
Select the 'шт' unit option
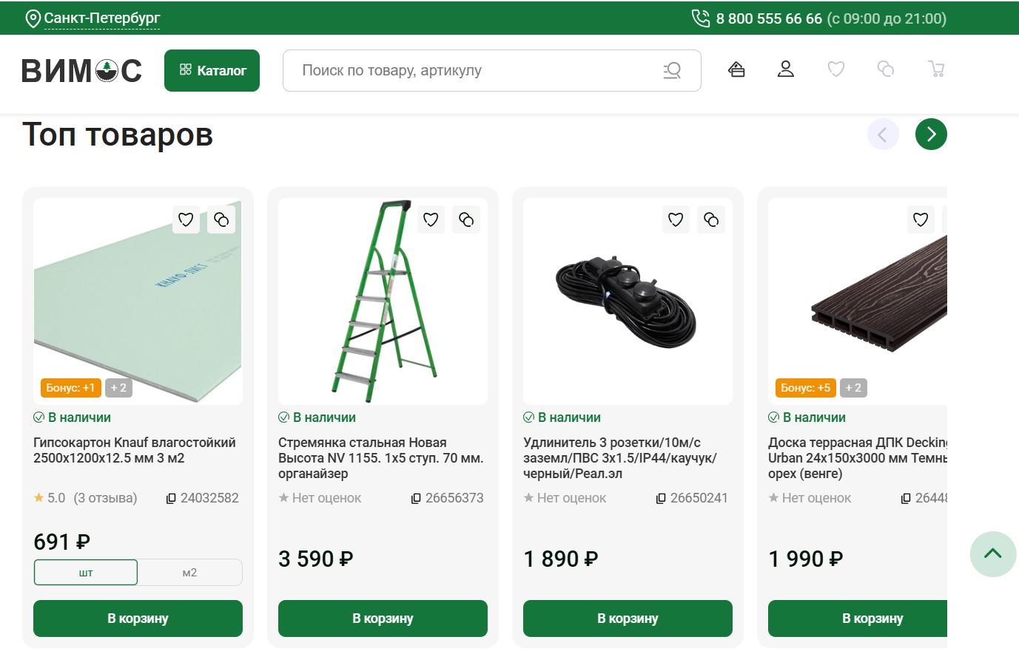(86, 573)
